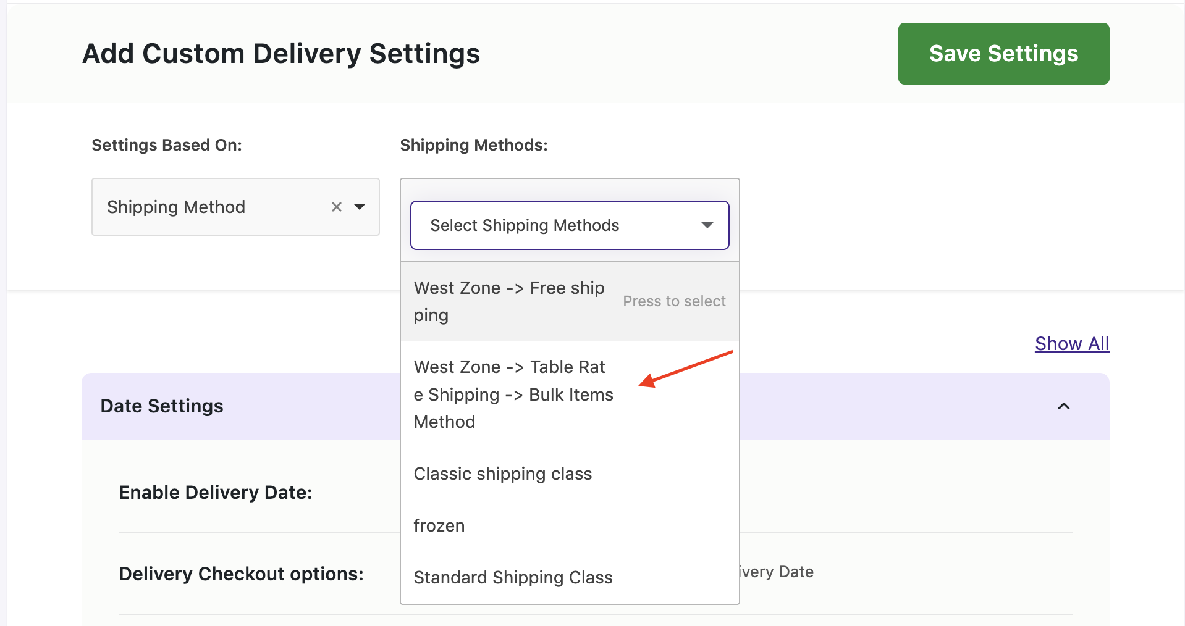This screenshot has height=626, width=1185.
Task: Click the Save Settings button
Action: point(1003,54)
